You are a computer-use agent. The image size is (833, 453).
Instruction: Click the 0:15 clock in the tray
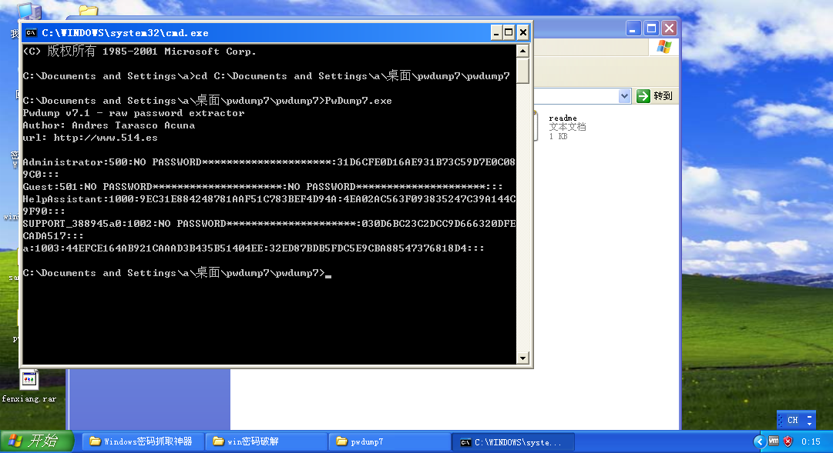[x=811, y=442]
